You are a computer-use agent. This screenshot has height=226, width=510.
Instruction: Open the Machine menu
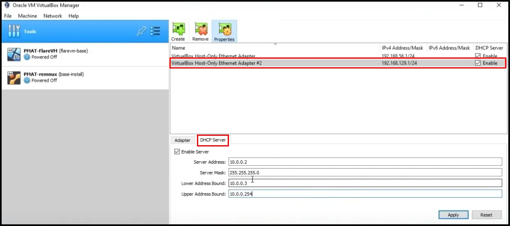click(x=27, y=16)
